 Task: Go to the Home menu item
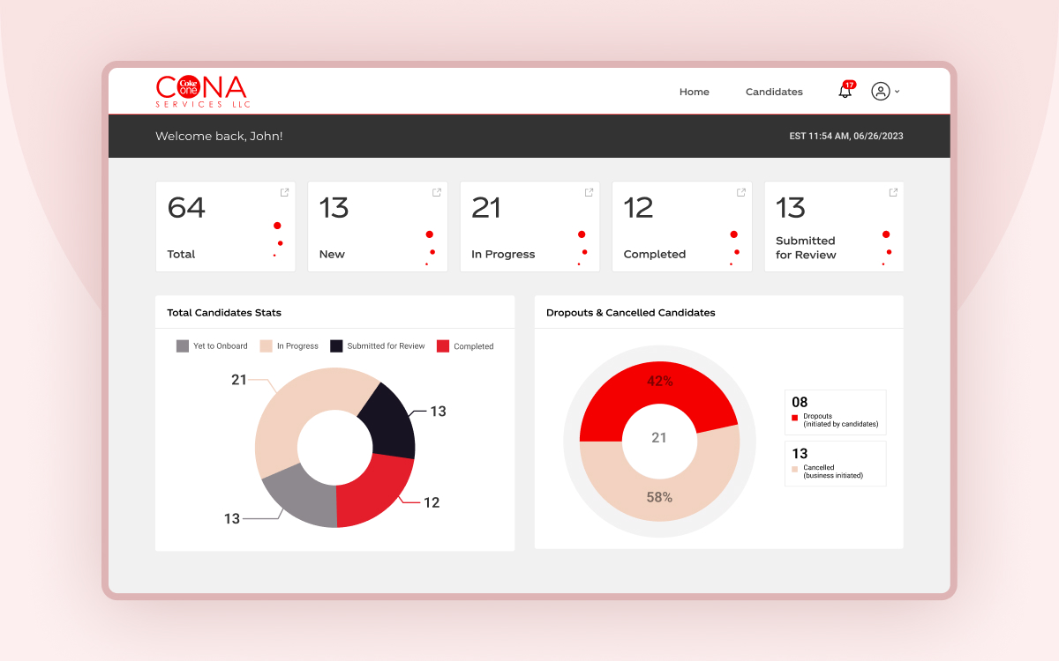(694, 92)
